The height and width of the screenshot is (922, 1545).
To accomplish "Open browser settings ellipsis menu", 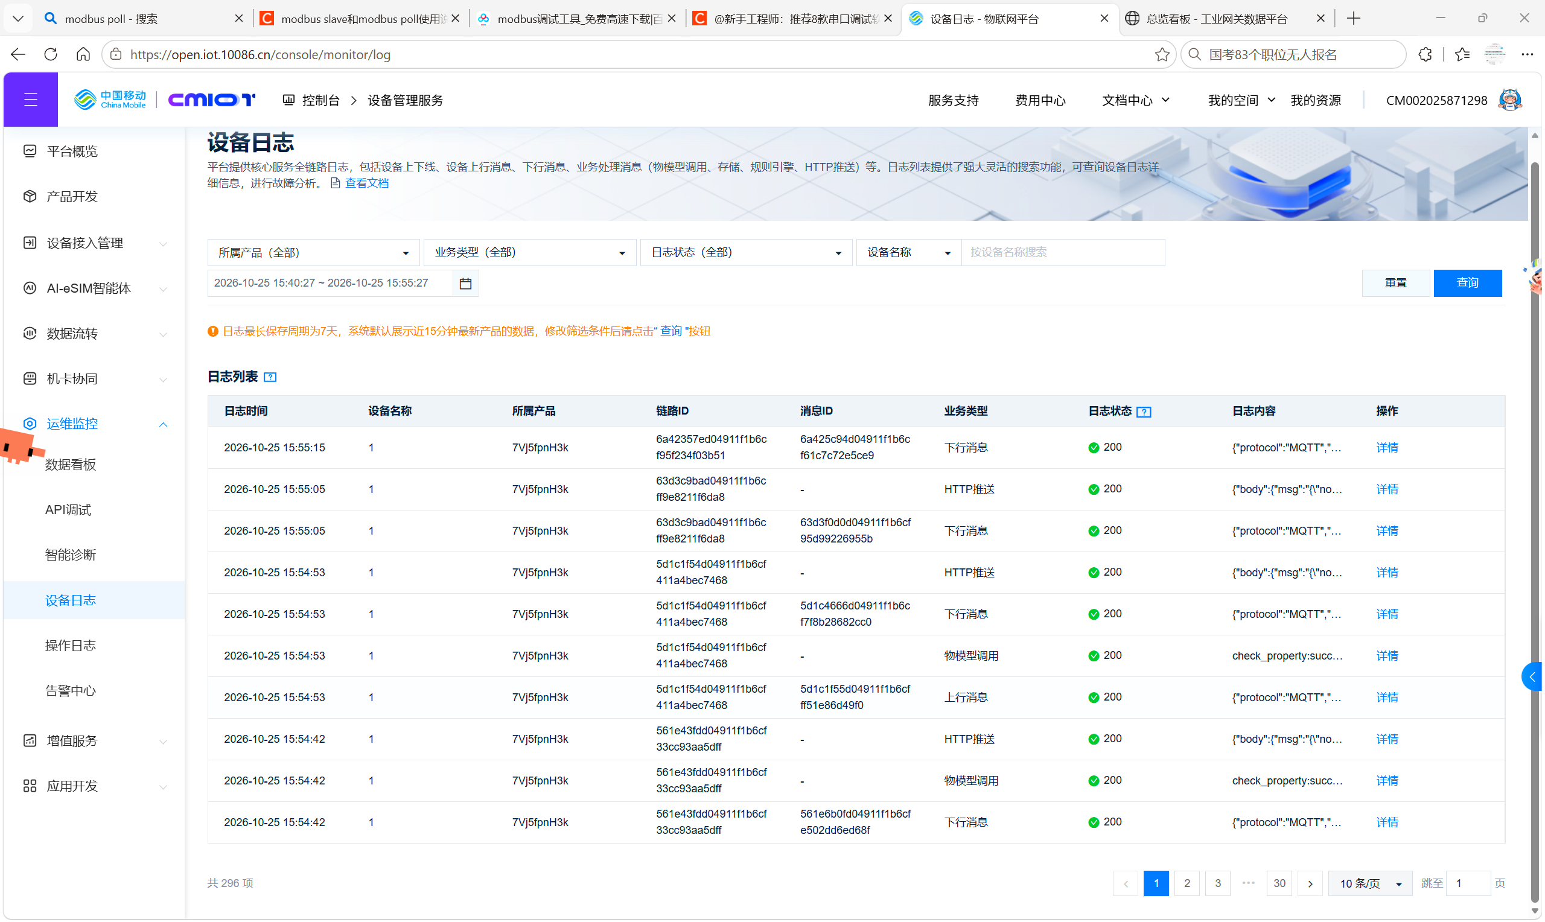I will tap(1527, 55).
